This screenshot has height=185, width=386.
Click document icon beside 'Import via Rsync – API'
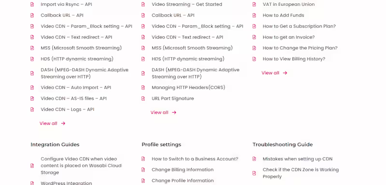pyautogui.click(x=32, y=4)
